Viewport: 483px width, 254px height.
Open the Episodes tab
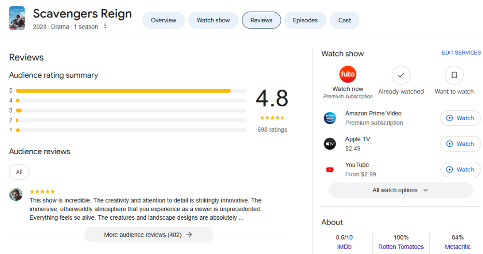[x=305, y=20]
